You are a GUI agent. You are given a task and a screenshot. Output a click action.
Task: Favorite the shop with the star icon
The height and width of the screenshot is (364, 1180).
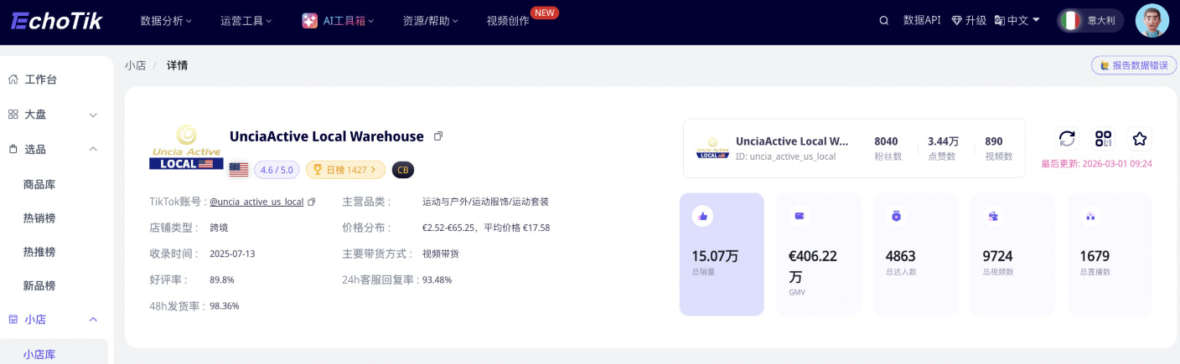pos(1139,139)
